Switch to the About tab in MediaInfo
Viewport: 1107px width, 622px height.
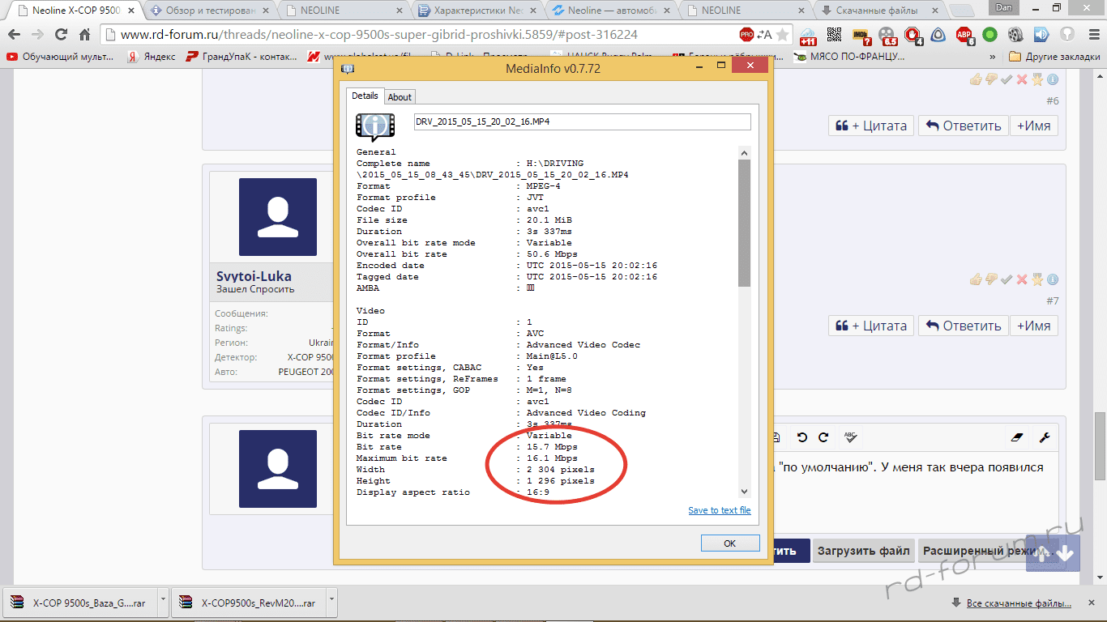point(400,96)
